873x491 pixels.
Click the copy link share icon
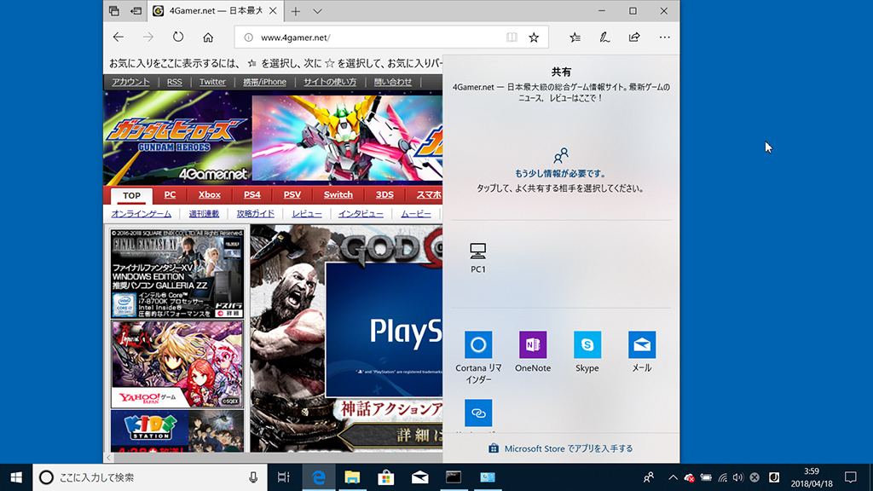478,413
